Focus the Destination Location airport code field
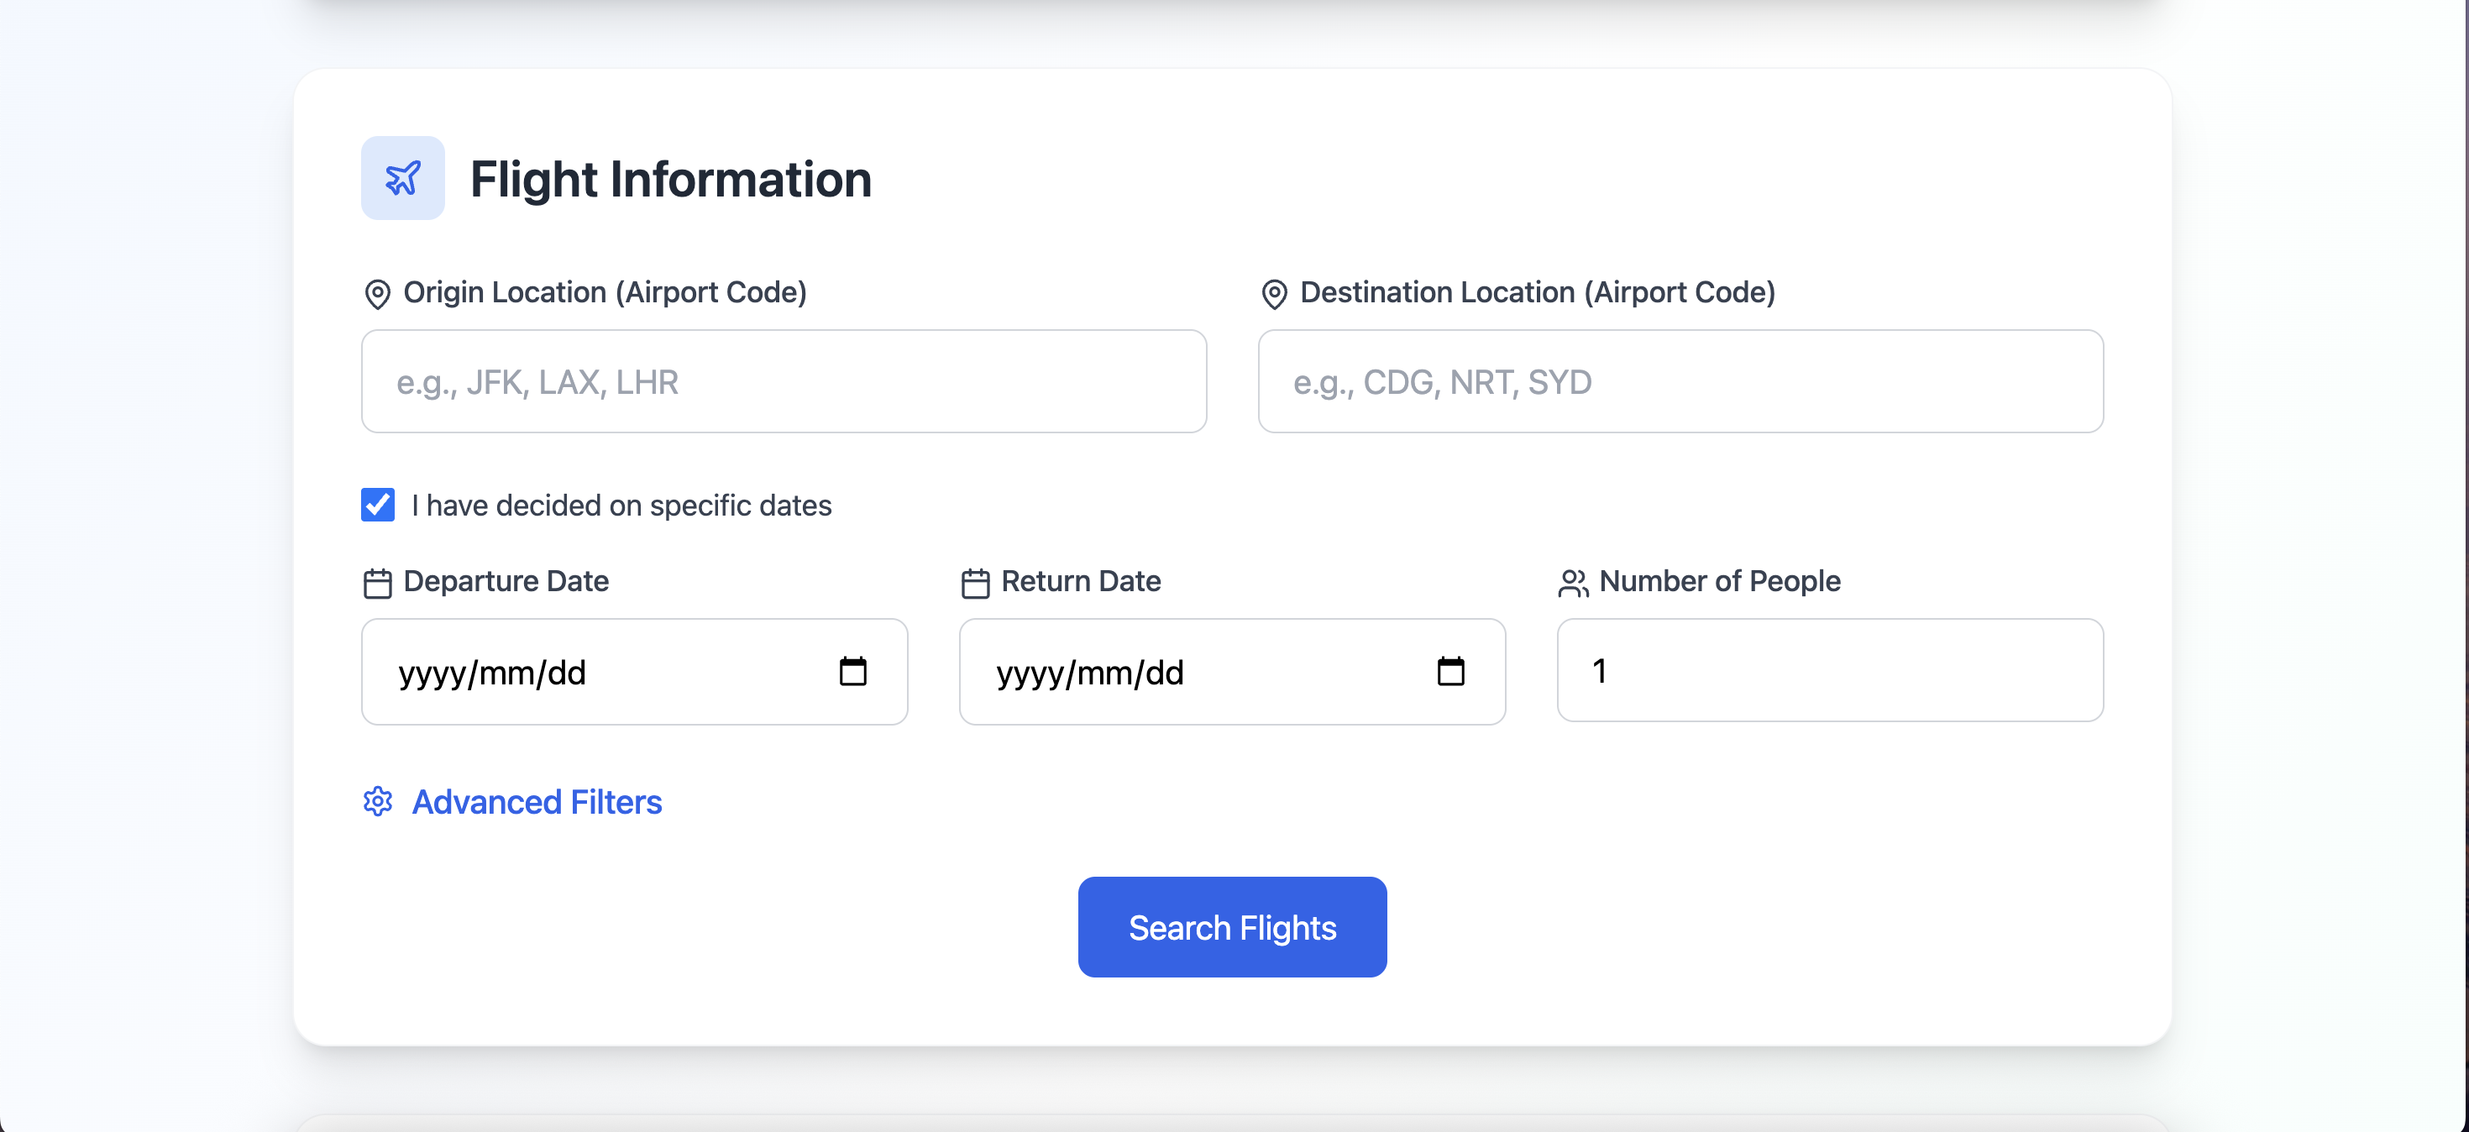The height and width of the screenshot is (1132, 2469). (1680, 381)
